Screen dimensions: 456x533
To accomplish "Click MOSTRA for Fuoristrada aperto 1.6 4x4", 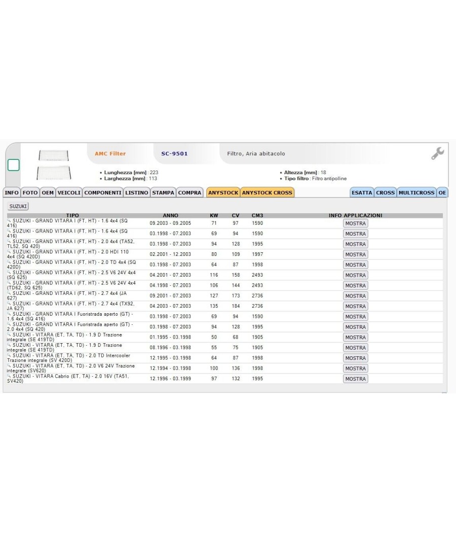I will click(x=356, y=317).
